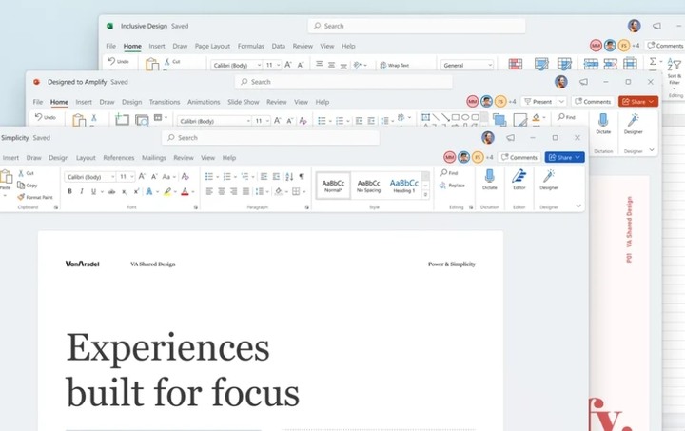Click the Dictate microphone icon in Word
The height and width of the screenshot is (431, 685).
tap(489, 176)
